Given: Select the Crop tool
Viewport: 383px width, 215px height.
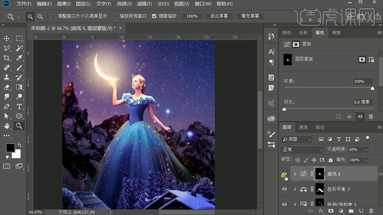Looking at the screenshot, I should coord(7,58).
